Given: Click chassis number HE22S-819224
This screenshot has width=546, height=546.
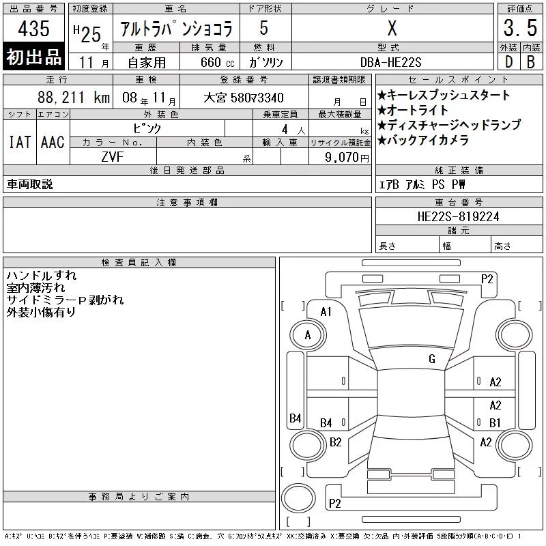Looking at the screenshot, I should (x=458, y=216).
